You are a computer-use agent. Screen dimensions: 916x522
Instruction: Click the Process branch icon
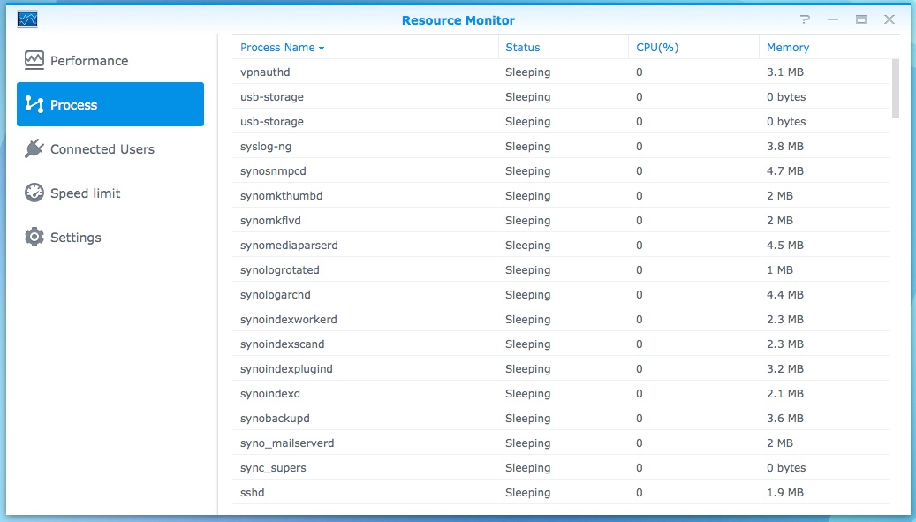(x=34, y=104)
